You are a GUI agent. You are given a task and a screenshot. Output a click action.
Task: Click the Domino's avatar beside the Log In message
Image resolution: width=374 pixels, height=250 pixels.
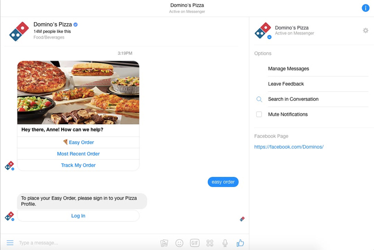coord(10,216)
